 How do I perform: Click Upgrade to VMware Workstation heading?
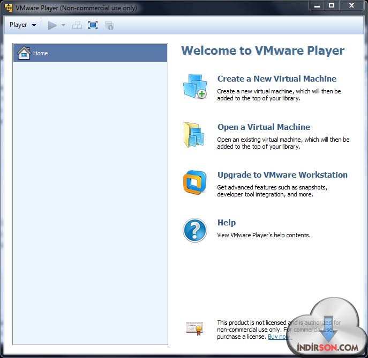282,175
